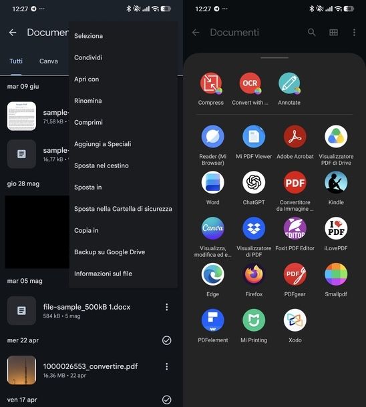Open the 1000026553_convertire.pdf thumbnail
This screenshot has width=366, height=407.
pyautogui.click(x=21, y=370)
